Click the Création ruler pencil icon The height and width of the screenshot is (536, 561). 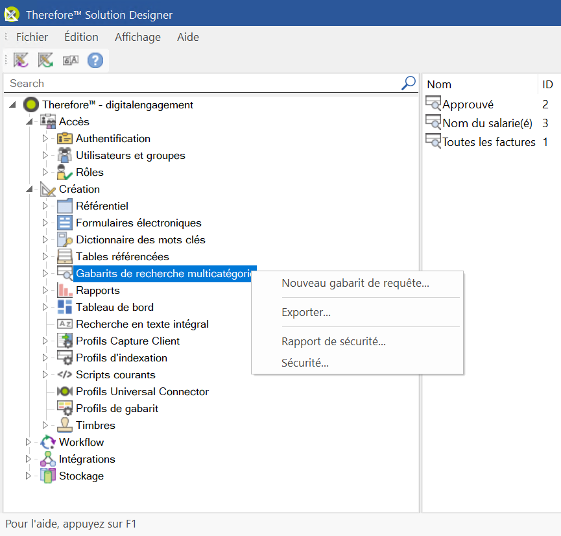(x=48, y=189)
